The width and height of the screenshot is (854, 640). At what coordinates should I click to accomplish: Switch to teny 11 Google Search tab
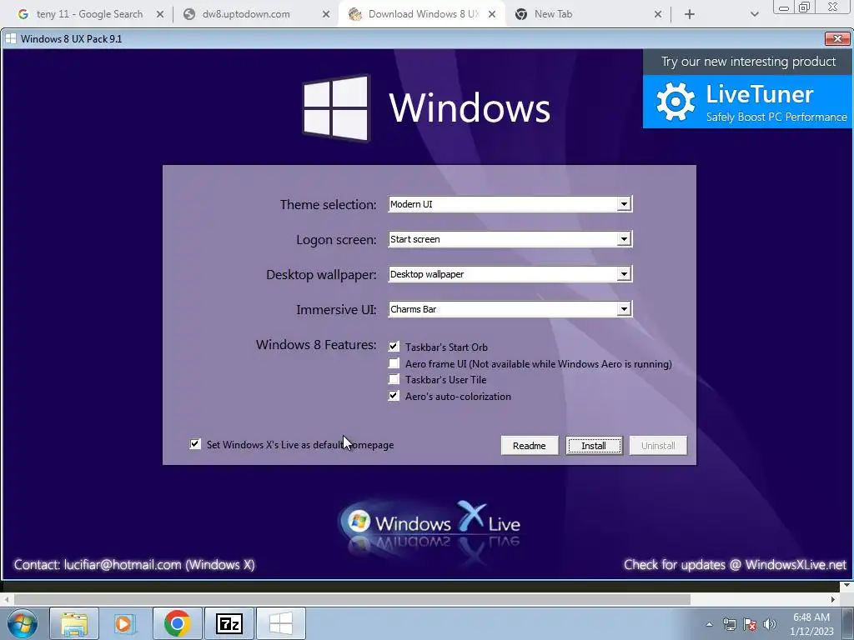(90, 14)
